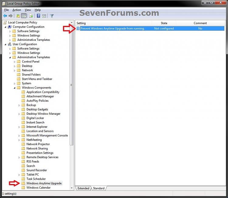Select the Instant Search folder
This screenshot has width=228, height=198.
click(x=35, y=122)
